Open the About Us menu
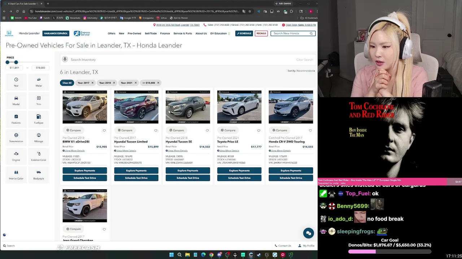Image resolution: width=462 pixels, height=259 pixels. point(201,33)
